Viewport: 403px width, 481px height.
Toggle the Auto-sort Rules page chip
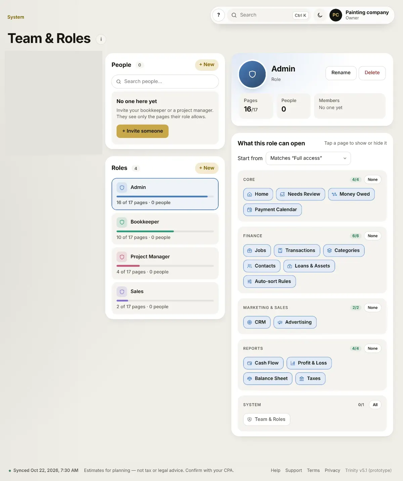coord(269,281)
